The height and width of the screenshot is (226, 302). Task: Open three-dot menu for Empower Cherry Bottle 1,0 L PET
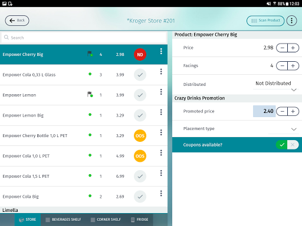pos(161,132)
